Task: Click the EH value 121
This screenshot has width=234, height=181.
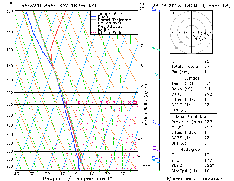Action: [x=208, y=155]
